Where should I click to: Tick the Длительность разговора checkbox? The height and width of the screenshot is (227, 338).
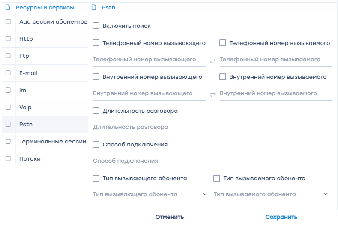tap(96, 111)
